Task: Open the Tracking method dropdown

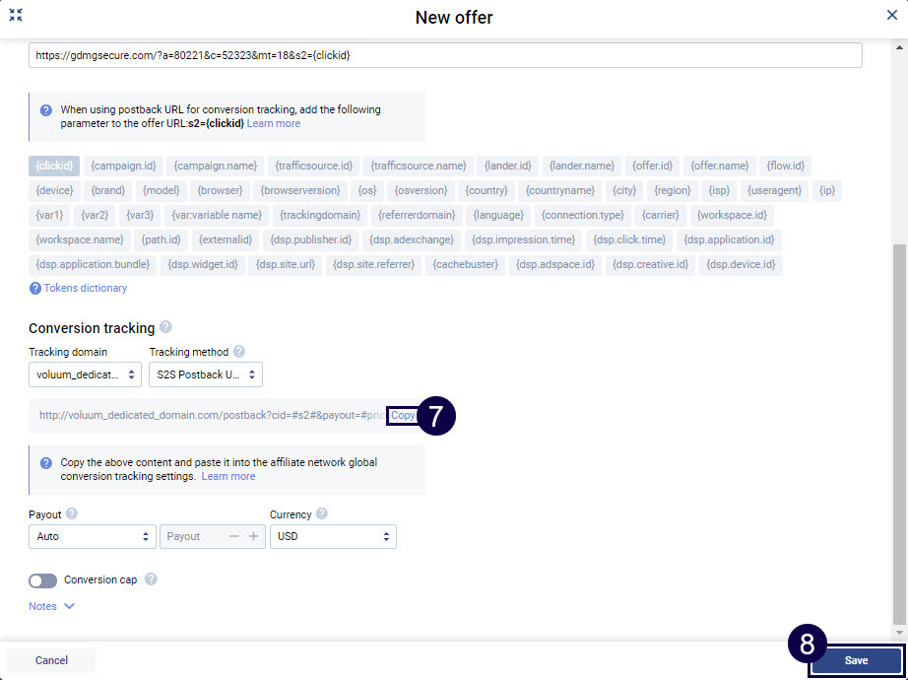Action: tap(205, 374)
